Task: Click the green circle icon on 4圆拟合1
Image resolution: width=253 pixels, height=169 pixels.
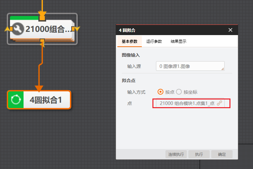Action: (15, 100)
